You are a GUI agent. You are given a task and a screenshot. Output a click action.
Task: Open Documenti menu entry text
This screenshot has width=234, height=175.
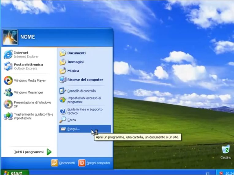76,53
